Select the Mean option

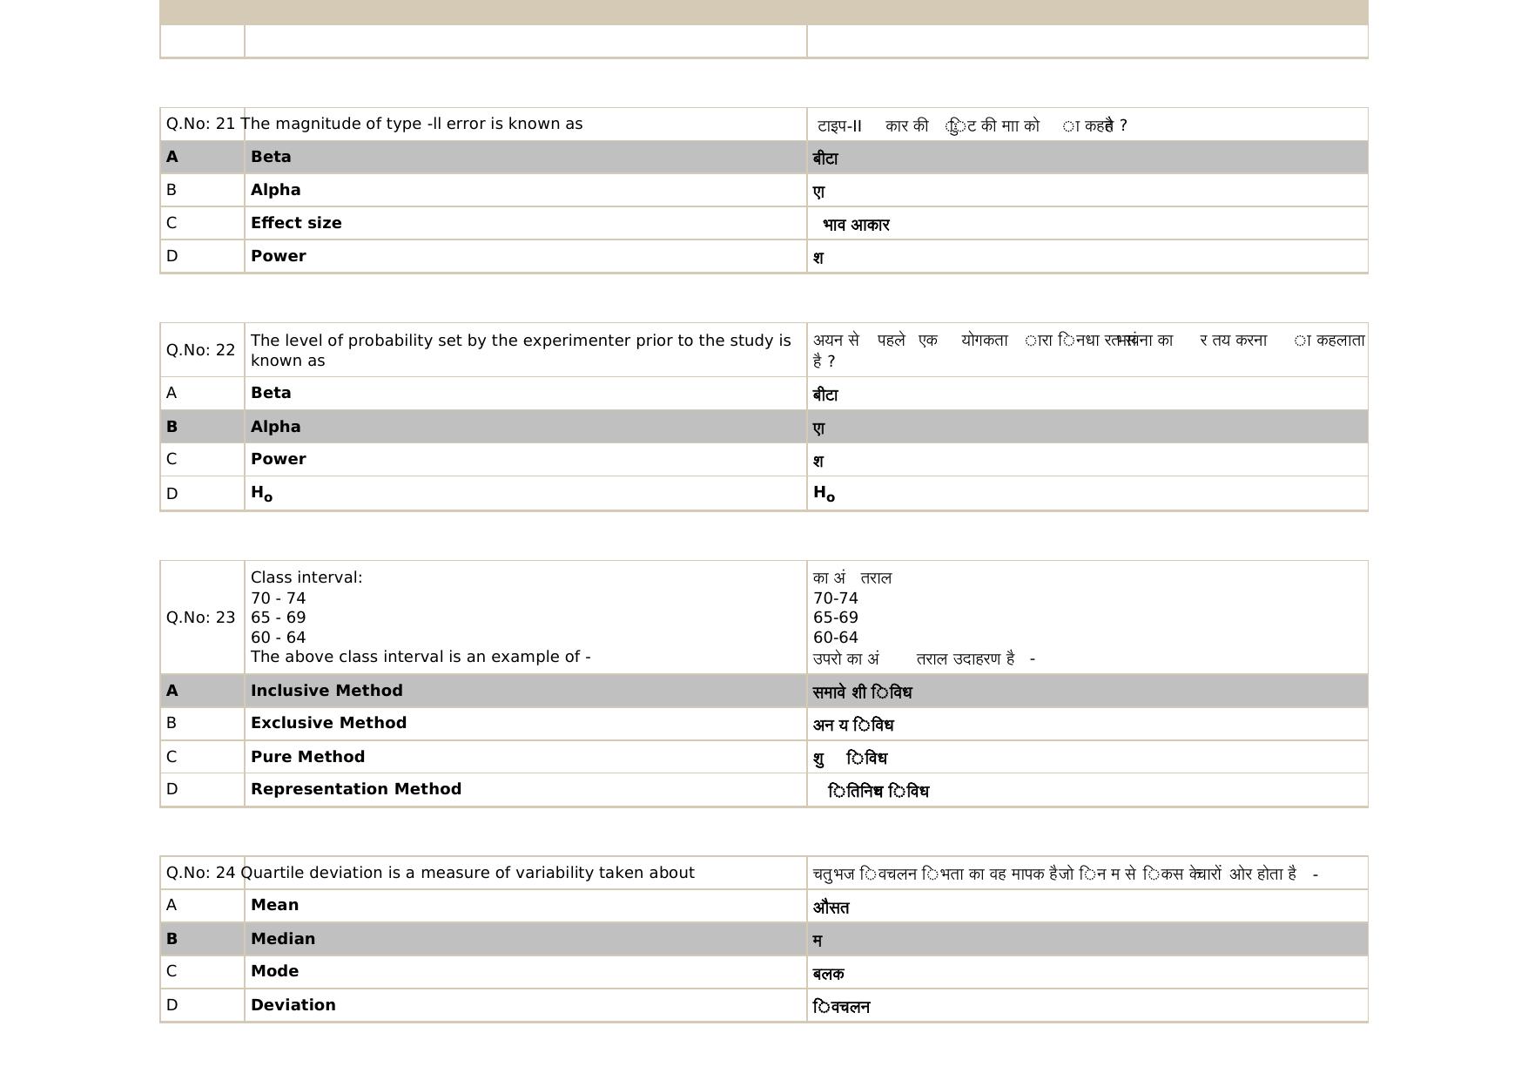click(x=274, y=905)
